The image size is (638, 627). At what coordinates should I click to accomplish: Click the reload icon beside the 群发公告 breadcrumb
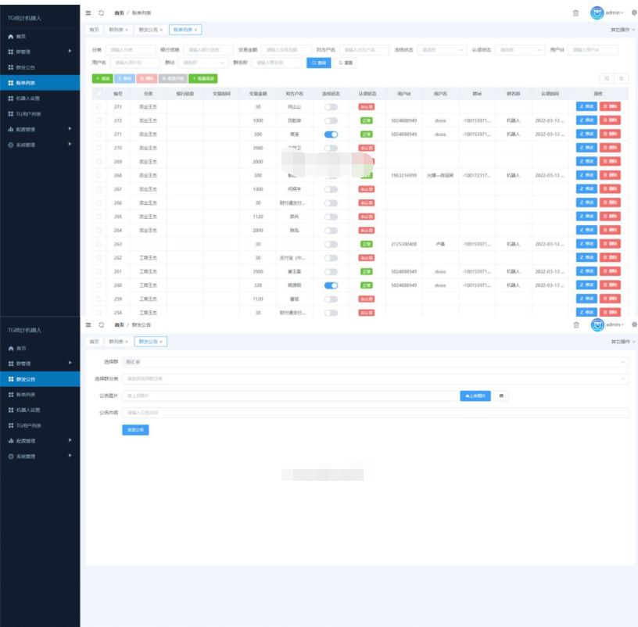(x=102, y=324)
